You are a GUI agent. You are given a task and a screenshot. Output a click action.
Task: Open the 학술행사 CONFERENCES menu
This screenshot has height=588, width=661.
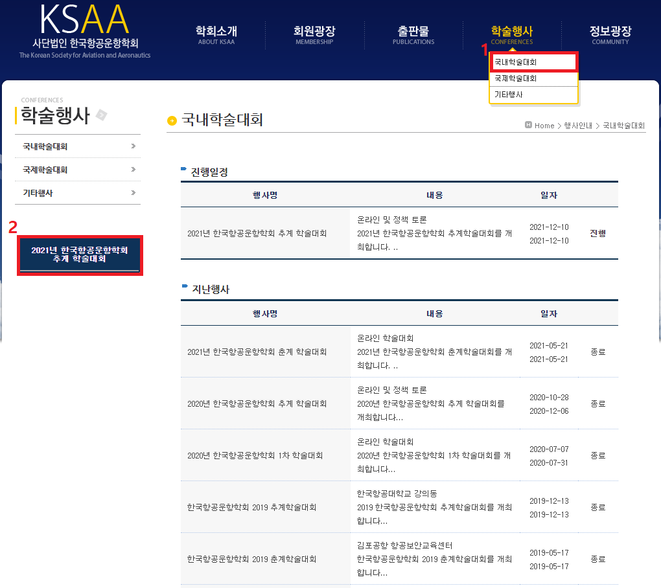512,35
